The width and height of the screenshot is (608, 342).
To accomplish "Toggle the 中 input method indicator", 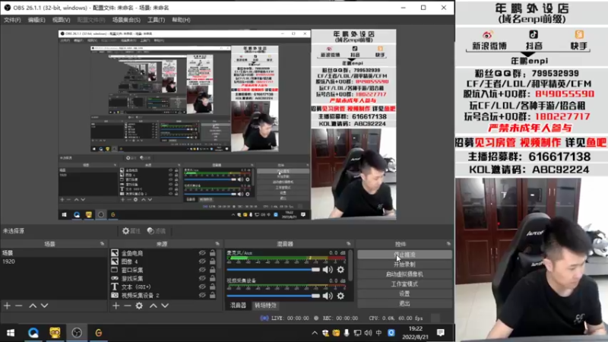I will click(378, 333).
